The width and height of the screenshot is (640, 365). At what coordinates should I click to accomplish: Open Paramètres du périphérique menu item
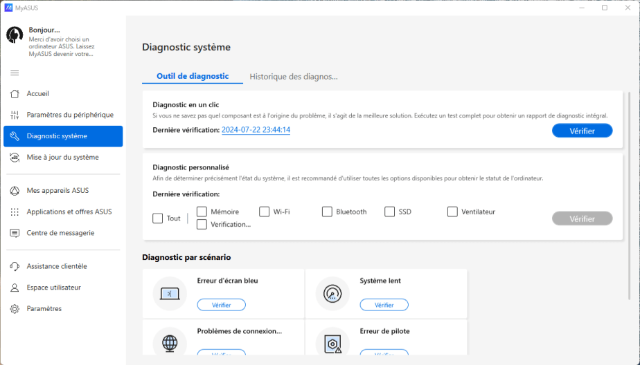63,115
